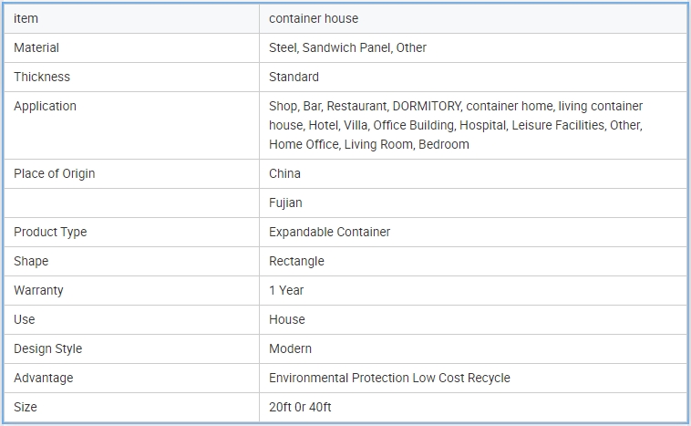Click the 'Design Style' label cell
Screen dimensions: 691x426
(48, 348)
